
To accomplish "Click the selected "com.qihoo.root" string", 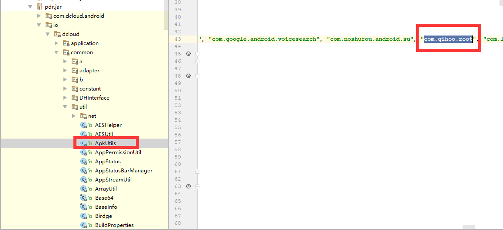I will [x=448, y=39].
